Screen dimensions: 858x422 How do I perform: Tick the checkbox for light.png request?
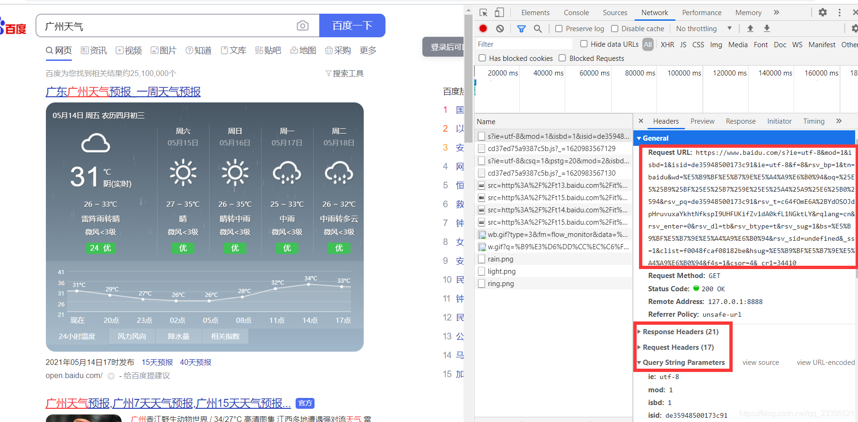pos(482,271)
